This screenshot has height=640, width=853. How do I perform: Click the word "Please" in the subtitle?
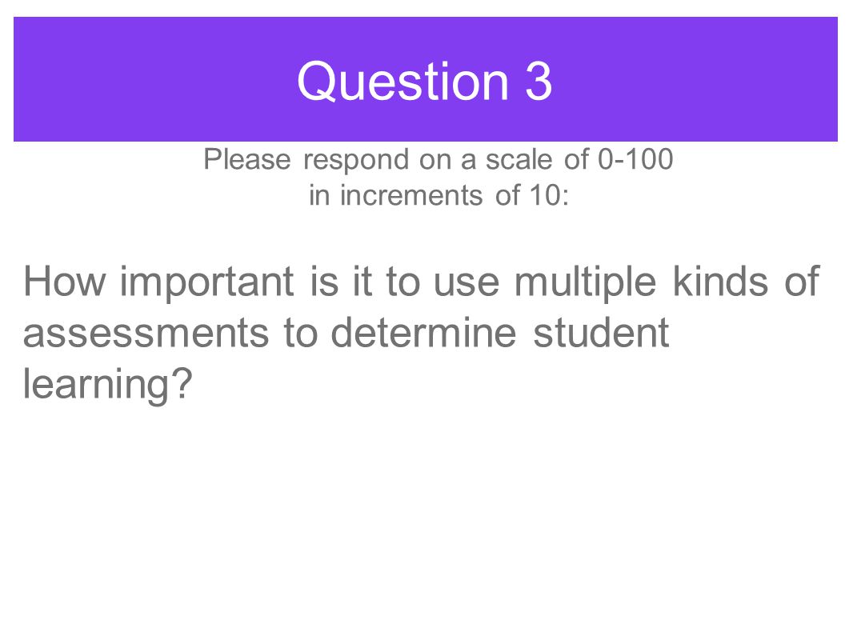(247, 159)
